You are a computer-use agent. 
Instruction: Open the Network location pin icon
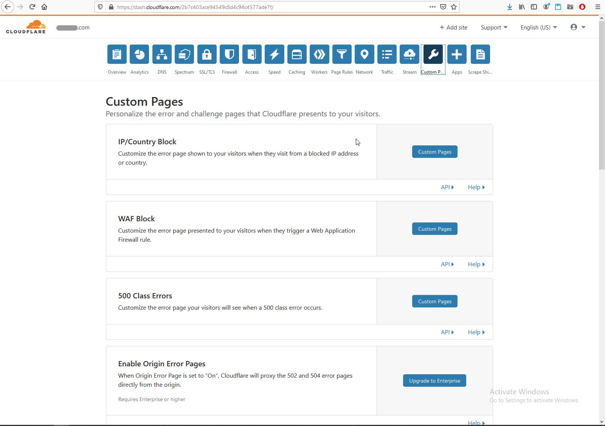(x=365, y=54)
